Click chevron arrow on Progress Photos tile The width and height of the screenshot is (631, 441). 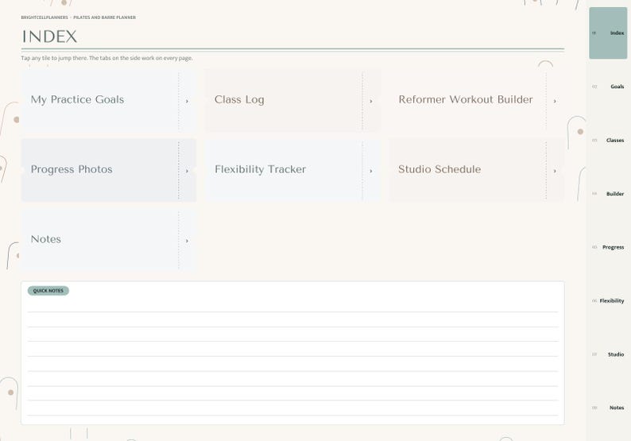click(187, 171)
